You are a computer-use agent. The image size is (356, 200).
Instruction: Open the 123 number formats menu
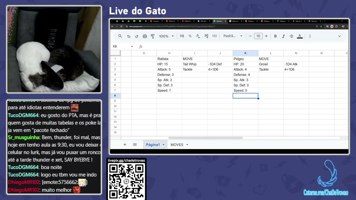(214, 36)
